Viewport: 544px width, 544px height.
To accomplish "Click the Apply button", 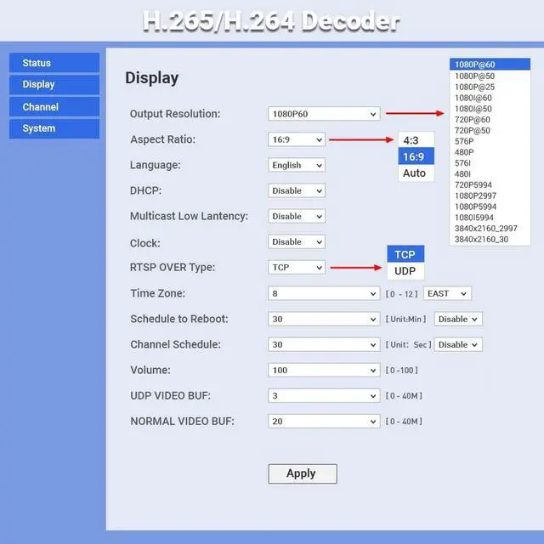I will point(303,473).
